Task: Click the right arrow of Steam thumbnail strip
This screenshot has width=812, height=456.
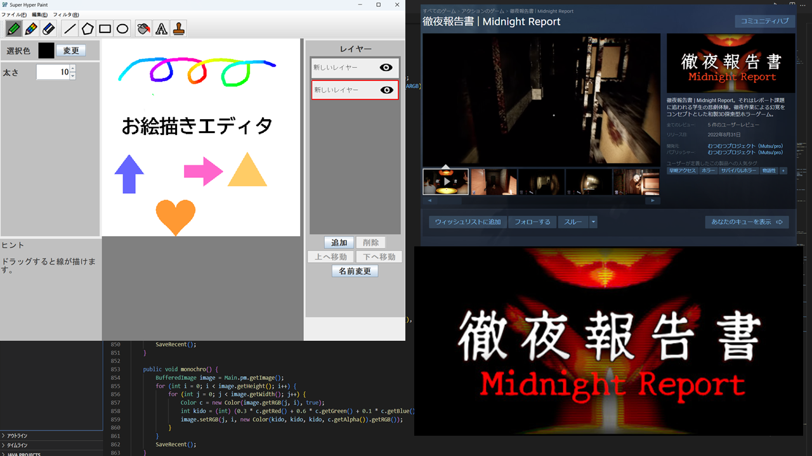Action: (x=653, y=200)
